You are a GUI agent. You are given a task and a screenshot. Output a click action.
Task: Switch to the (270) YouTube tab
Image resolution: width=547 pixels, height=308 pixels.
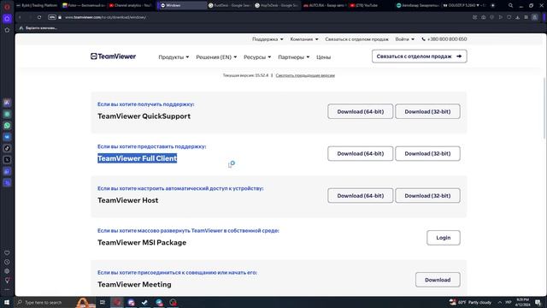click(x=364, y=5)
